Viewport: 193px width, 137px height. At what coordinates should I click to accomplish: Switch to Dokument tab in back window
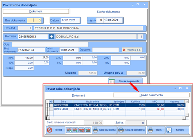36,11
